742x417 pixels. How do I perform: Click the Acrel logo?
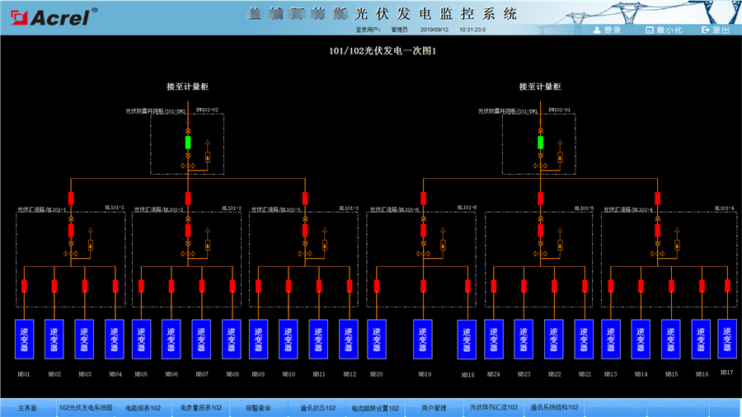(x=51, y=14)
